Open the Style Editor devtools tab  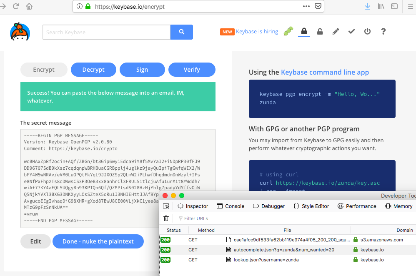point(311,206)
